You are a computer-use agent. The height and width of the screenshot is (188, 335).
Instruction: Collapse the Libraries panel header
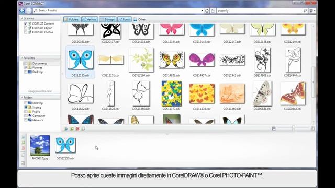(40, 18)
